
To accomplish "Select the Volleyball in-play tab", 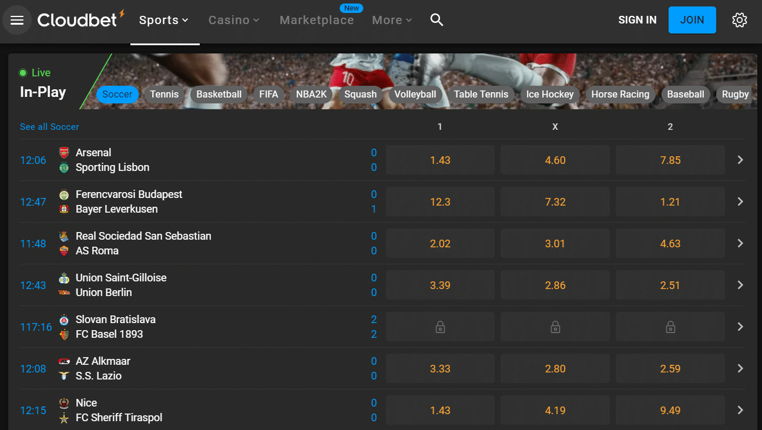I will [x=415, y=94].
